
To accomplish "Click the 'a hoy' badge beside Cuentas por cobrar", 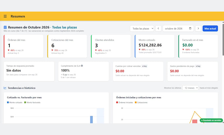I will tap(144, 66).
